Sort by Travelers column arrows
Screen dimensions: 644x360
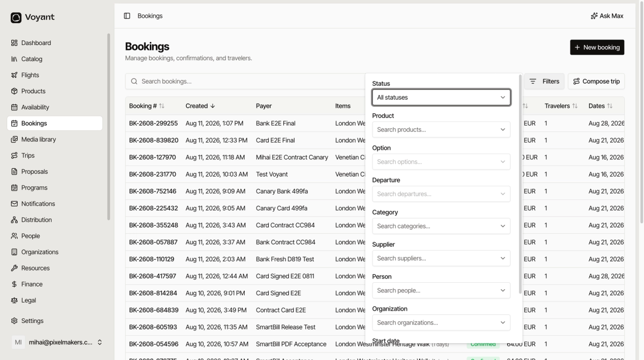575,106
